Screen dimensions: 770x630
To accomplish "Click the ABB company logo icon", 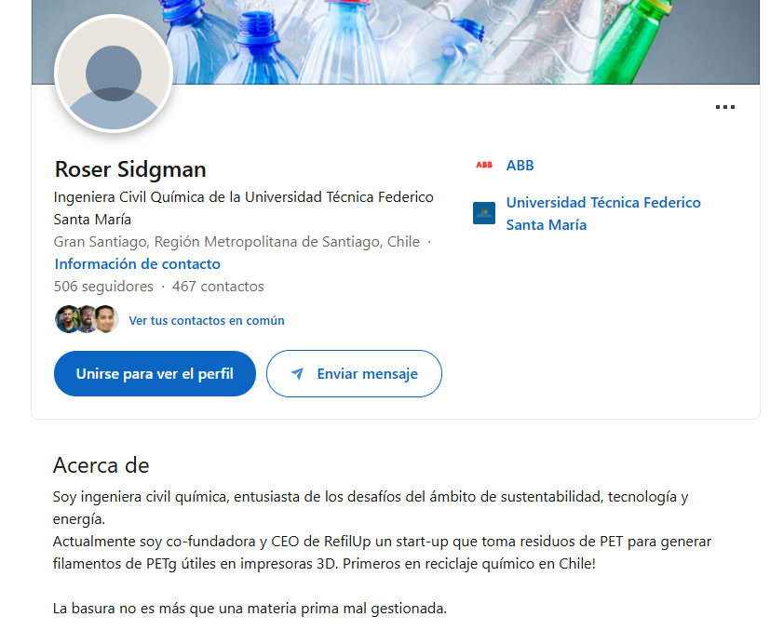I will [484, 166].
